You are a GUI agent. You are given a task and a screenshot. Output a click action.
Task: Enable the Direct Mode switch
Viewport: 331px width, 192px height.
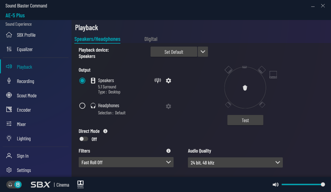pyautogui.click(x=84, y=139)
